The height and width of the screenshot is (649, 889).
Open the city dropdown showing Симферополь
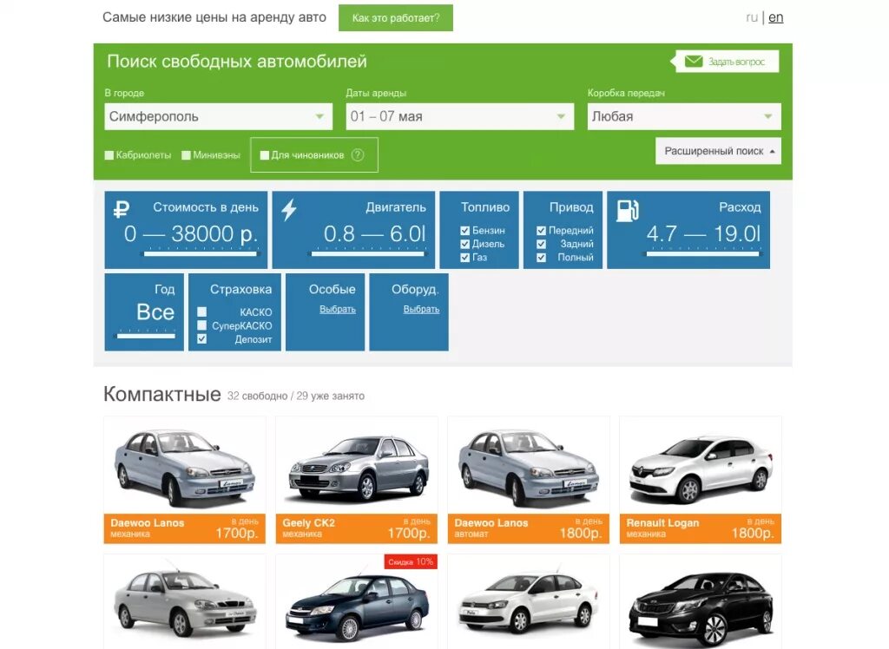click(218, 117)
